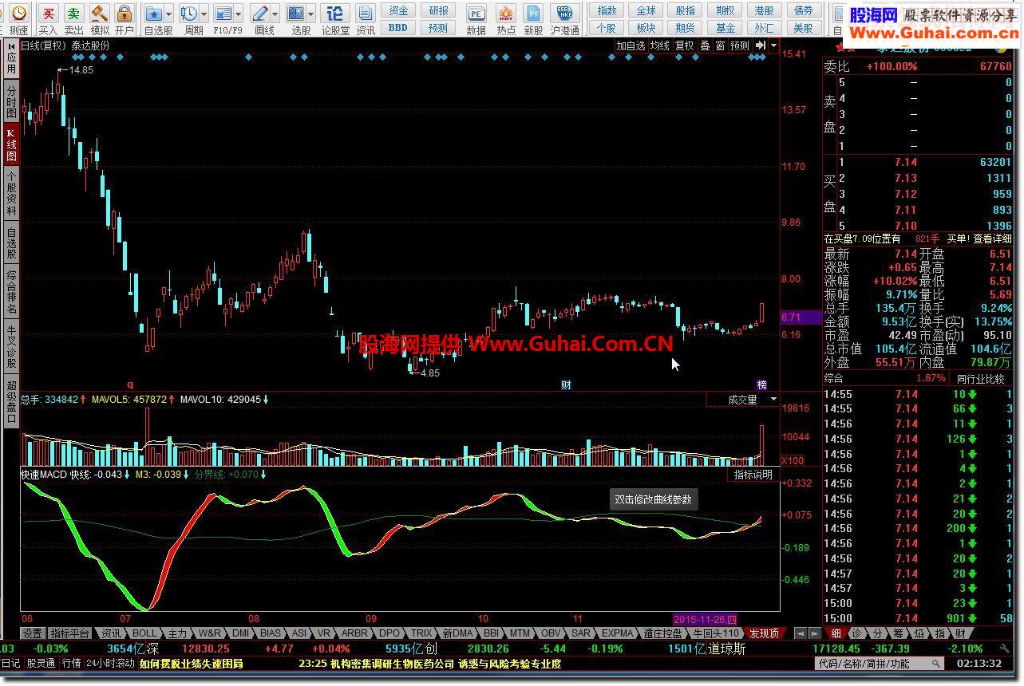This screenshot has height=686, width=1024.
Task: Click the search magnifier in the code box
Action: [936, 663]
